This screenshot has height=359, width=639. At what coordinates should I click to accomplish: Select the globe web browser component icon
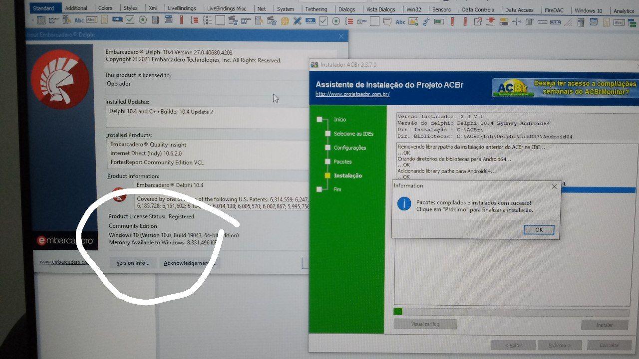285,21
